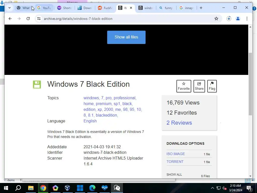Image resolution: width=257 pixels, height=193 pixels.
Task: Favorite this item with star button
Action: coord(184,86)
